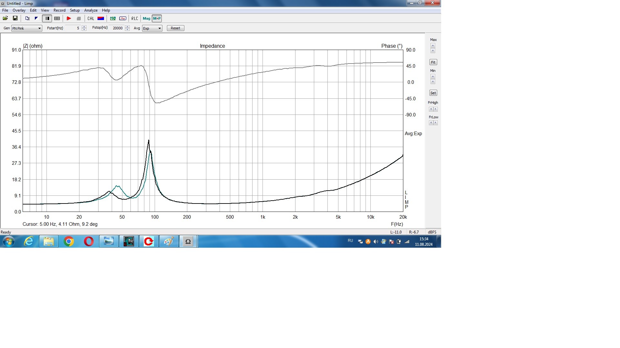Click the Fit button for graph scale
620x348 pixels.
(433, 62)
